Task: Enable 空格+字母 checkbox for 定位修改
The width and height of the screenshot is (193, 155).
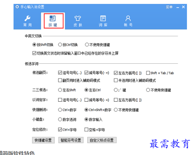Action: pyautogui.click(x=86, y=129)
